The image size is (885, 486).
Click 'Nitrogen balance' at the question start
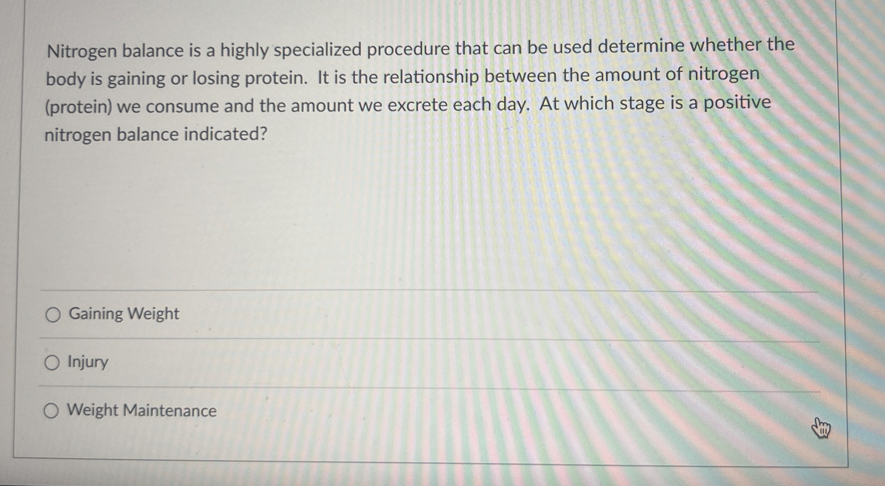[x=115, y=51]
